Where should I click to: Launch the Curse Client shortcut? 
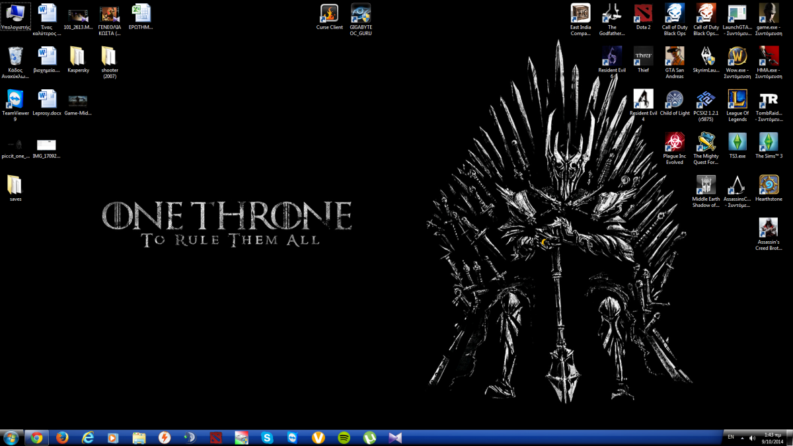[329, 17]
